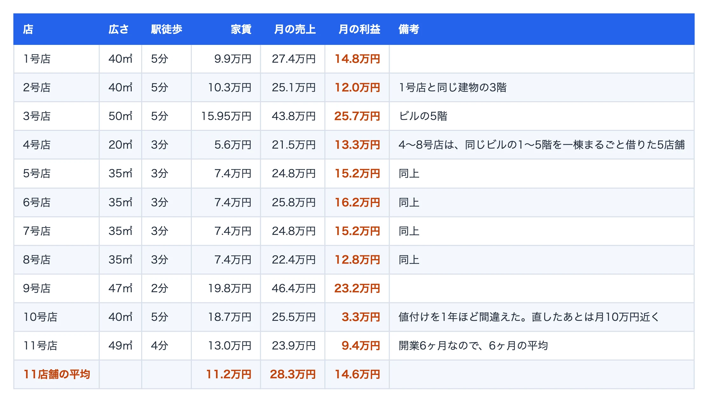Click the 43.8万円 sales cell
Viewport: 708px width, 403px height.
pyautogui.click(x=294, y=116)
